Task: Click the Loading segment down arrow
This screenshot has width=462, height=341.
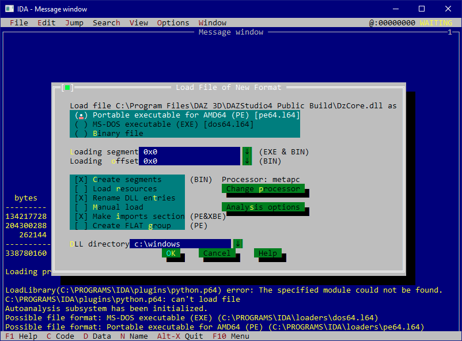Action: [247, 151]
